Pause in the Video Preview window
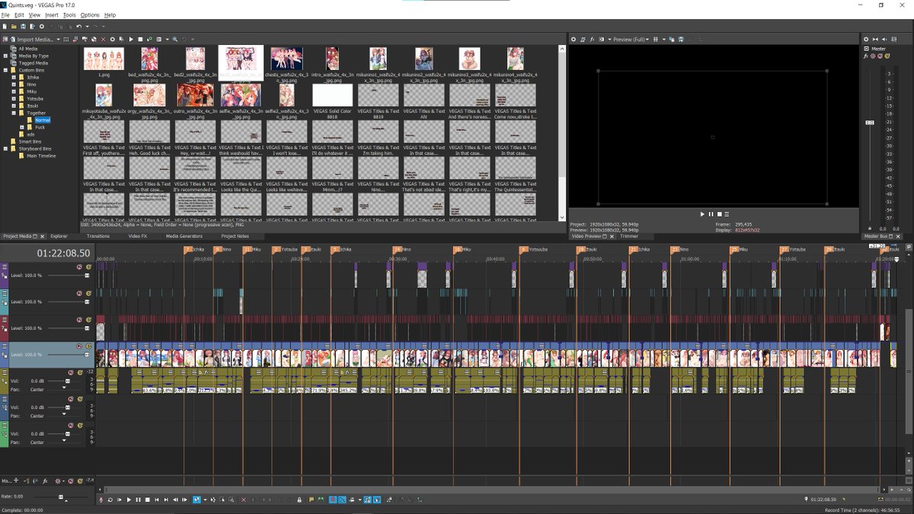Screen dimensions: 914x514 click(711, 214)
